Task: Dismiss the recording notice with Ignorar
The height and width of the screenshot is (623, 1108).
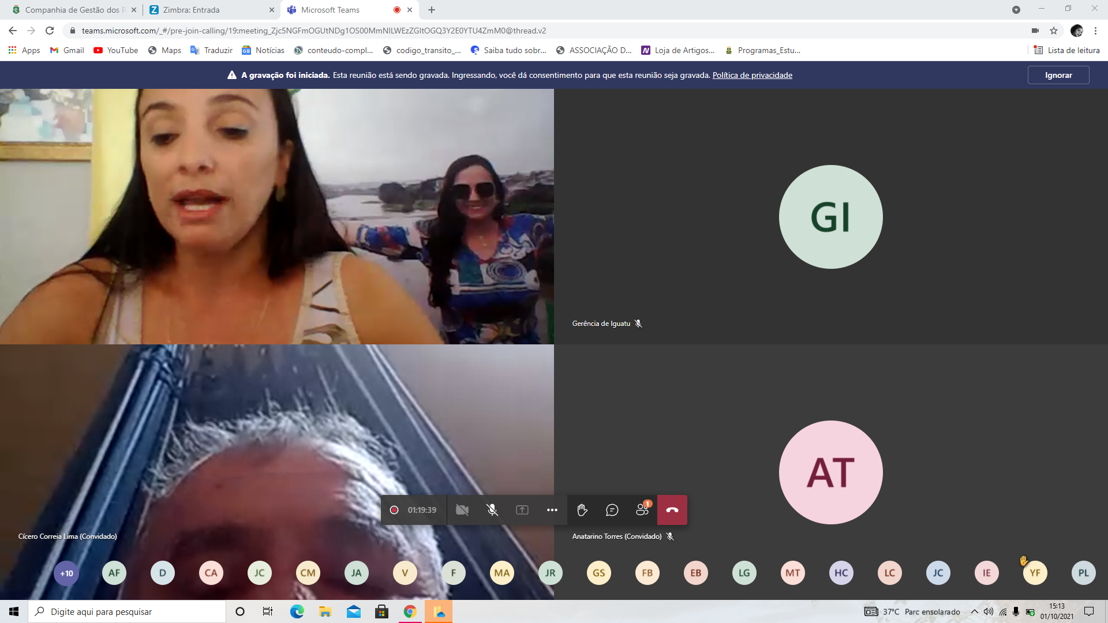Action: [1058, 75]
